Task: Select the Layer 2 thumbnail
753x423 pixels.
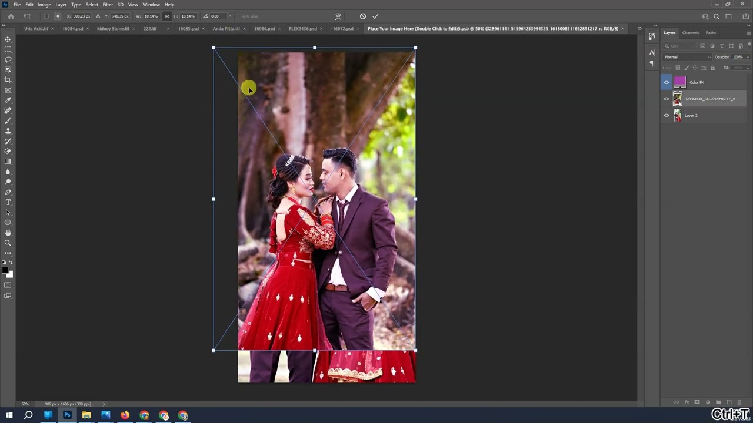Action: (678, 115)
